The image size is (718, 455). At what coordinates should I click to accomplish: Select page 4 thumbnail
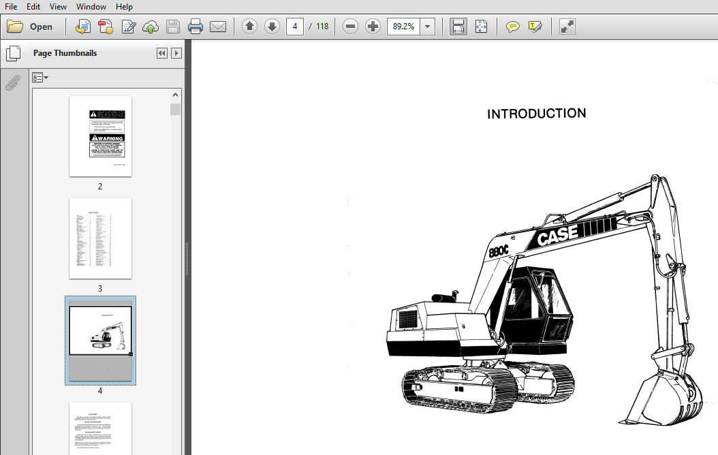click(x=100, y=340)
